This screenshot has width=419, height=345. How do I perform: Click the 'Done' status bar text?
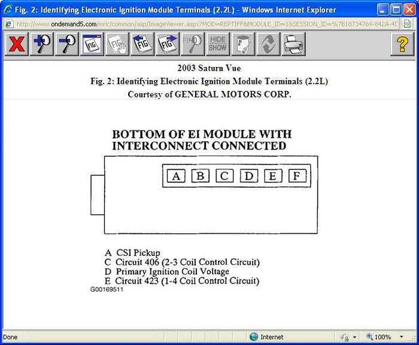[10, 337]
